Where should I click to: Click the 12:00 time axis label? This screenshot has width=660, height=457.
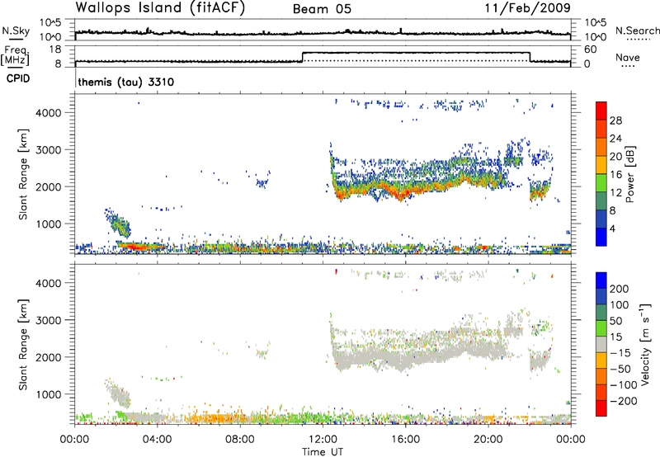(x=323, y=440)
